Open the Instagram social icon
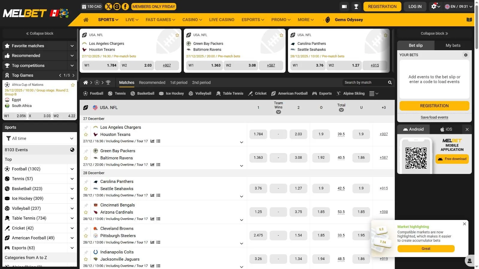 click(x=117, y=6)
